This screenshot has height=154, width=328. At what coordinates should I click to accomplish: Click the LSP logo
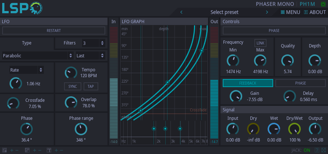click(22, 8)
